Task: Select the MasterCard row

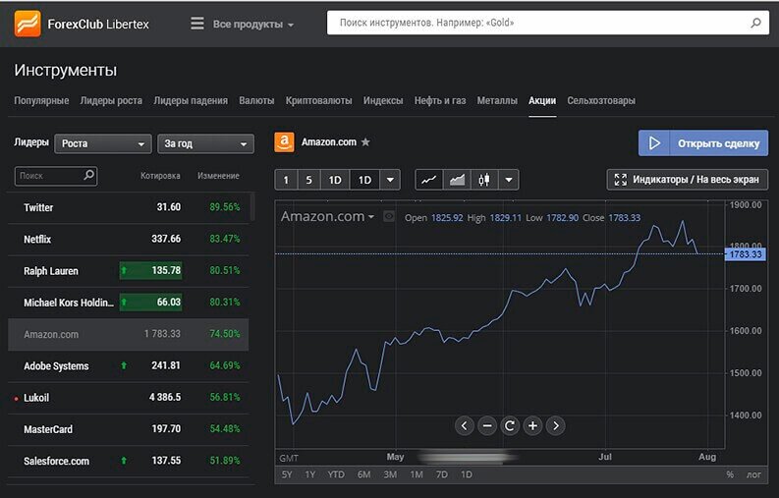Action: point(128,429)
